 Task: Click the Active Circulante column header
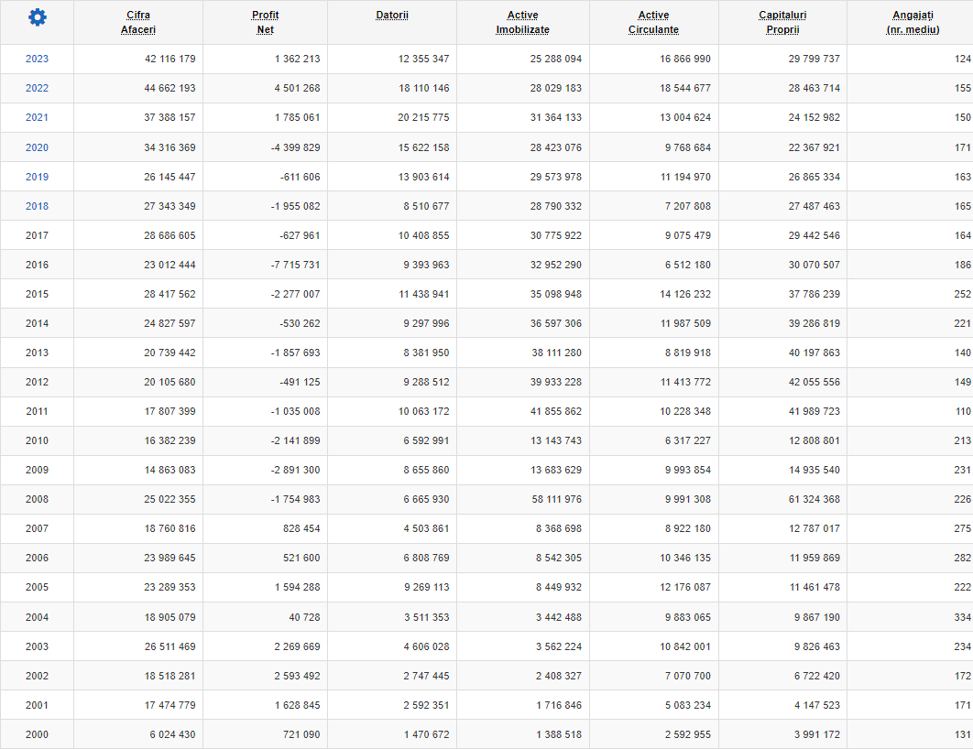(x=653, y=22)
